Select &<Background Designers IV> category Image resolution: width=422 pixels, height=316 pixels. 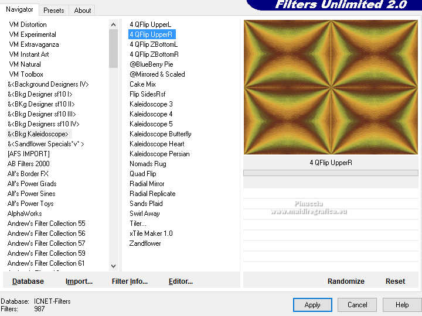pyautogui.click(x=48, y=84)
